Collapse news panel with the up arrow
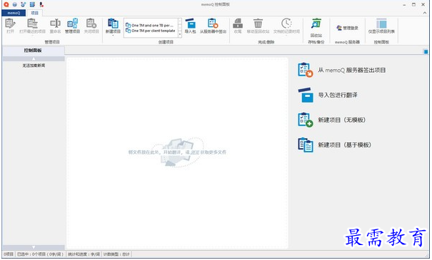The image size is (432, 260). click(x=34, y=59)
